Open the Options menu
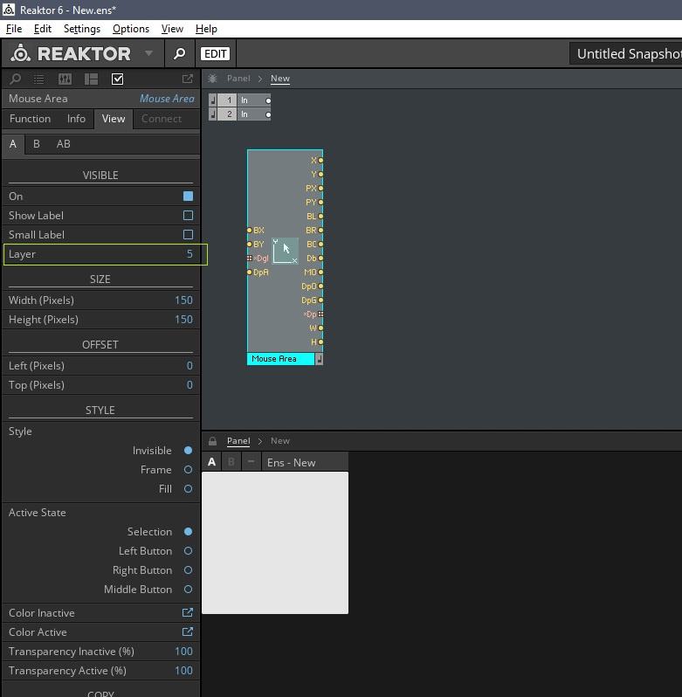This screenshot has height=697, width=682. pyautogui.click(x=131, y=29)
